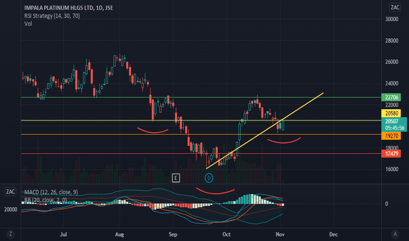
Task: Open the Z timezone button at bottom left
Action: [x=11, y=234]
